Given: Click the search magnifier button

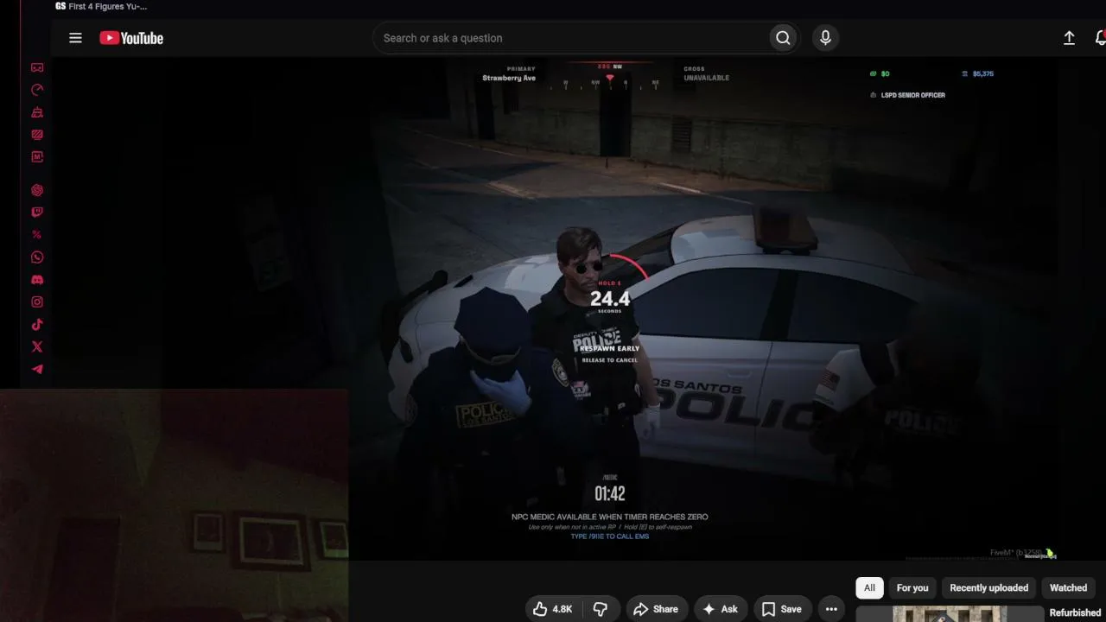Looking at the screenshot, I should click(x=783, y=38).
